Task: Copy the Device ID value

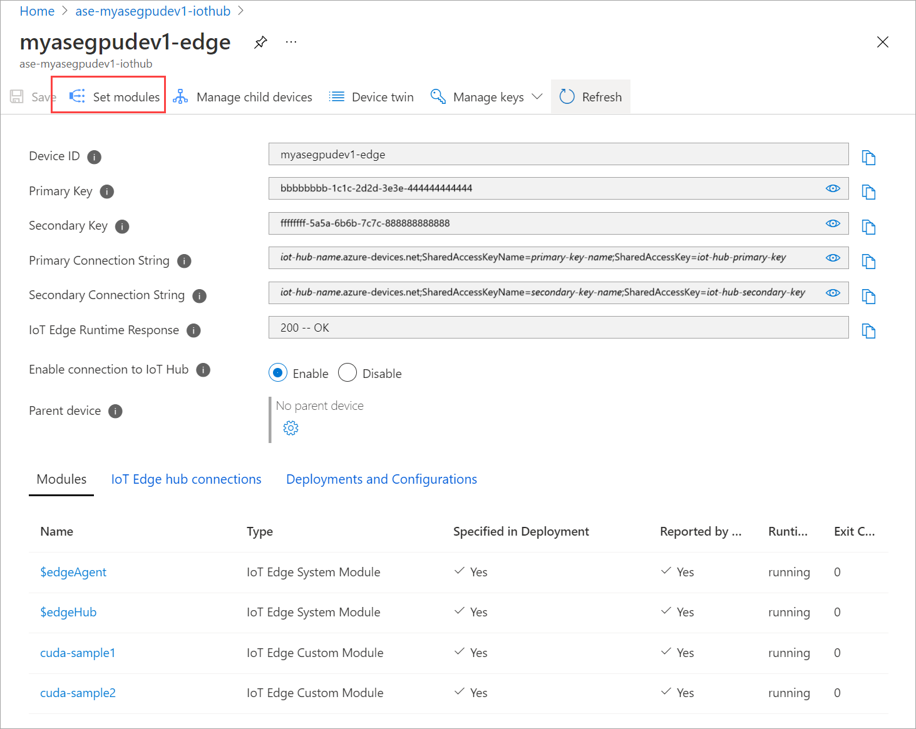Action: pos(868,158)
